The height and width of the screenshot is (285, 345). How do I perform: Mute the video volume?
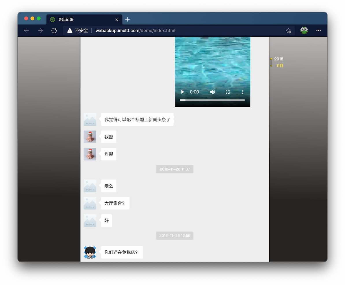click(212, 92)
